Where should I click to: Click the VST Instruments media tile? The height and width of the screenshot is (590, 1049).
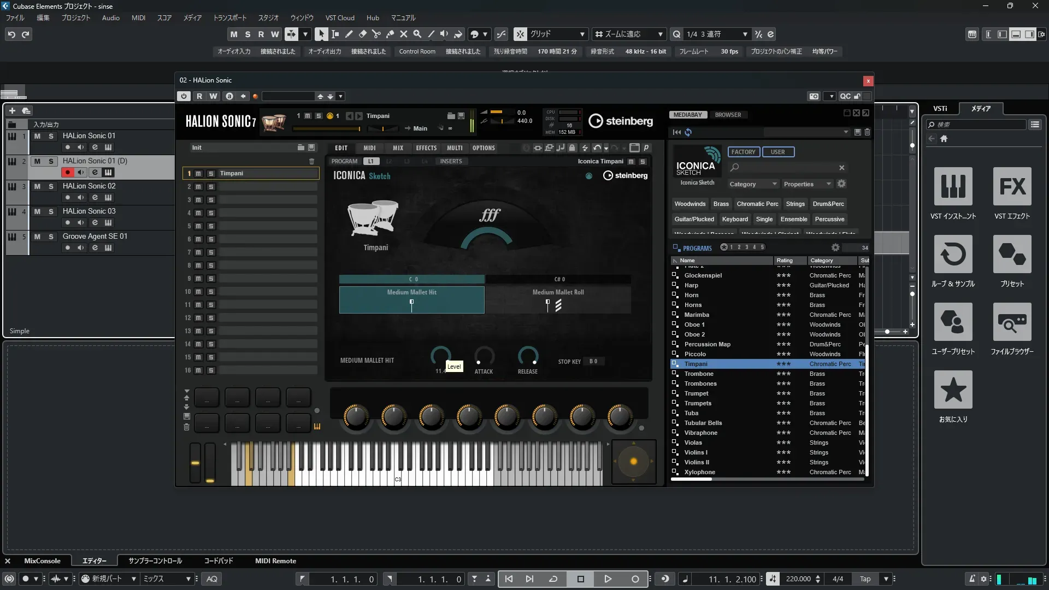(x=953, y=187)
